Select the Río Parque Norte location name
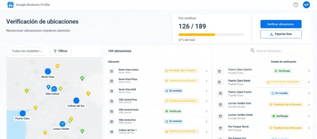This screenshot has width=317, height=139. 238,126
